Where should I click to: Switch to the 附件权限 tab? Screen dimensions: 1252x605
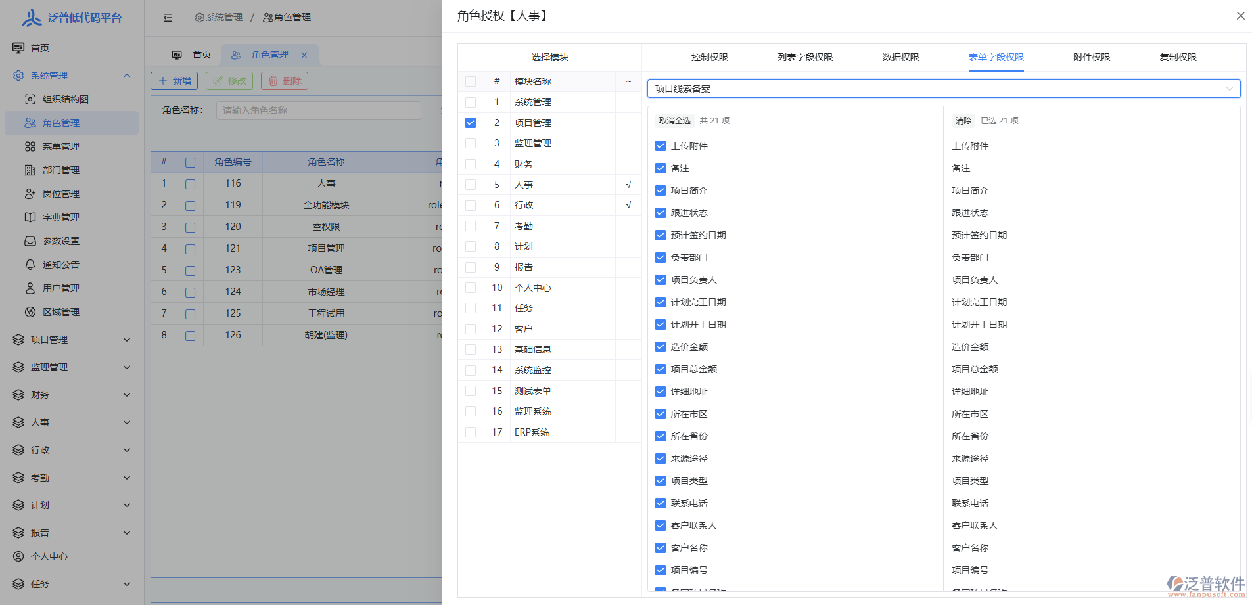click(1091, 57)
